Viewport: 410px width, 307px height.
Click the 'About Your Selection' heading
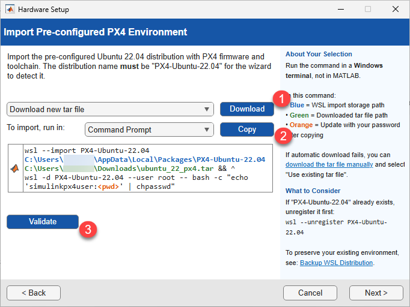pyautogui.click(x=319, y=54)
